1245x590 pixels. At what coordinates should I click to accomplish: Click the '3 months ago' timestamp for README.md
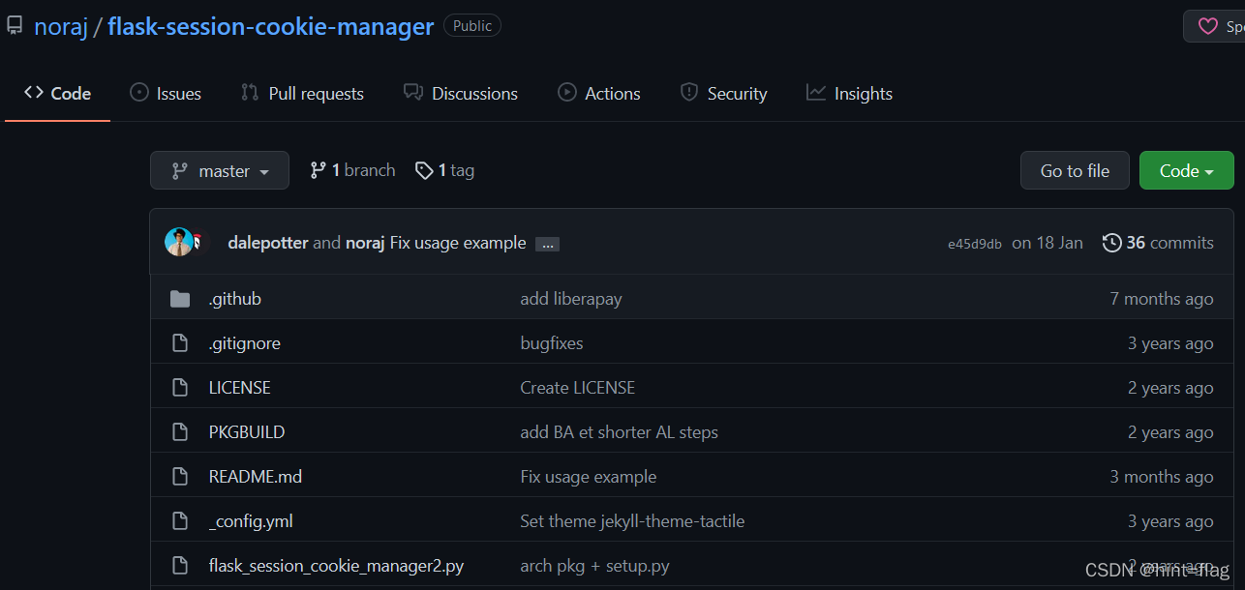1162,477
